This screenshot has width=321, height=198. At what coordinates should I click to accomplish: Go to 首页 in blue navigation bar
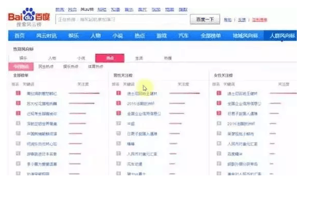[20, 36]
